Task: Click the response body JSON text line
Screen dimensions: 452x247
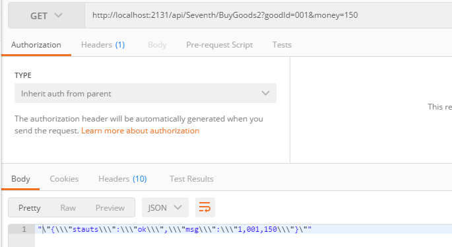Action: [x=175, y=229]
